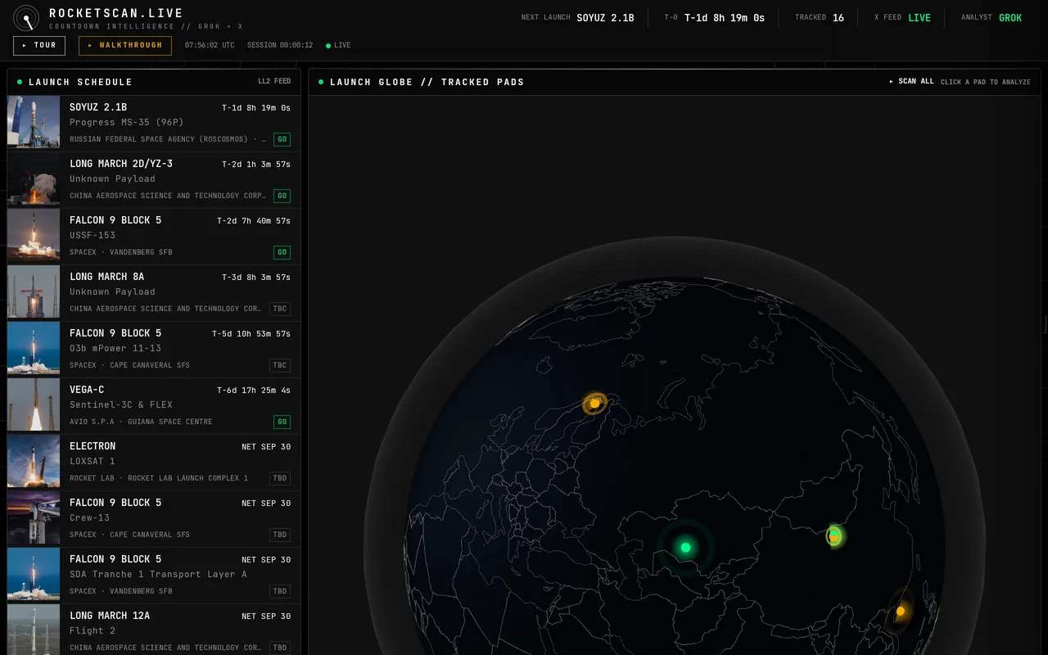Click TBC badge on O3b mPower row
The height and width of the screenshot is (655, 1048).
tap(280, 365)
